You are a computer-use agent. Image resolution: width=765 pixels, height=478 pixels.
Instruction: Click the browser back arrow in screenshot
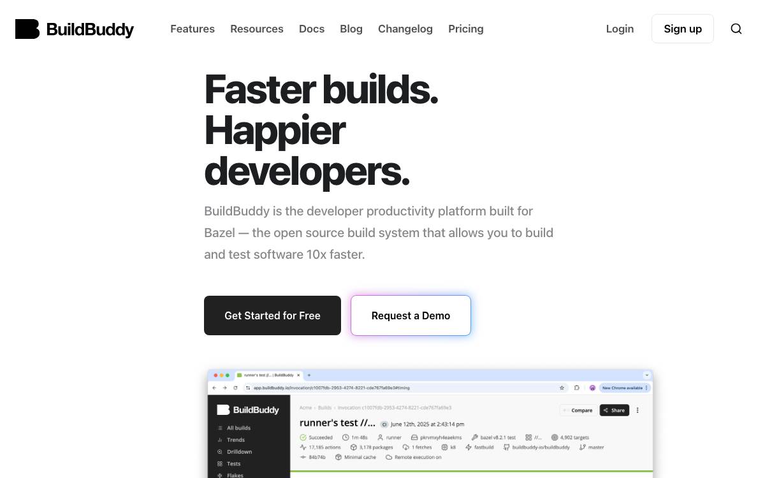click(x=214, y=387)
